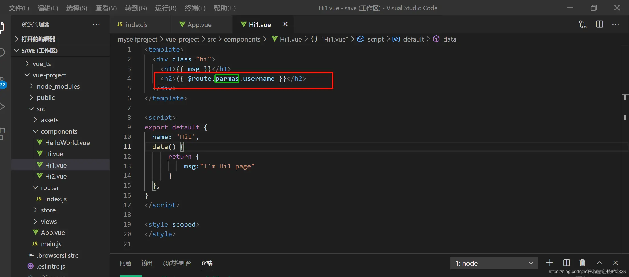Open the 查看(V) menu
Image resolution: width=629 pixels, height=277 pixels.
pyautogui.click(x=106, y=8)
